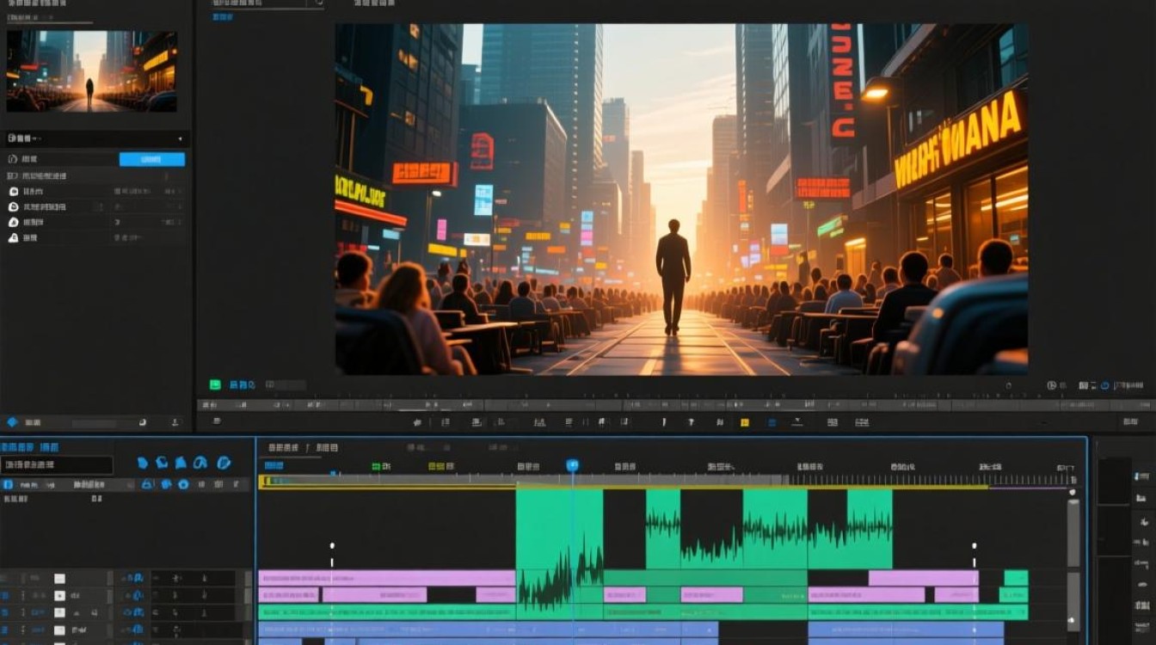The image size is (1156, 645).
Task: Click the blue icon beside the yellow marker icon
Action: pyautogui.click(x=772, y=422)
